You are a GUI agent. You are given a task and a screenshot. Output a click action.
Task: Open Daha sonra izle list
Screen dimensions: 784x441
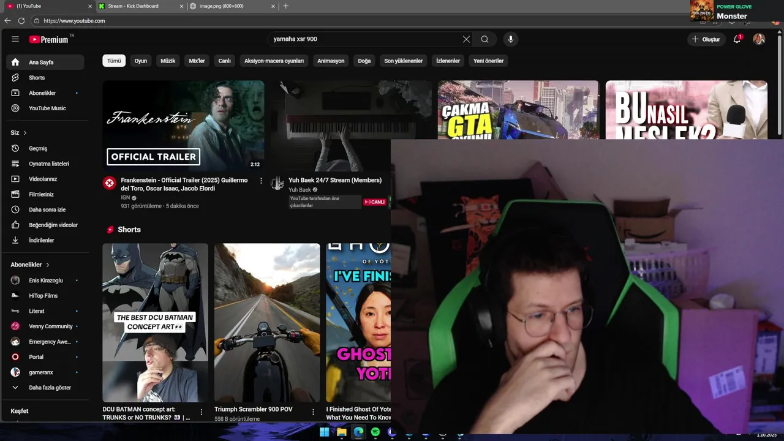click(x=45, y=209)
